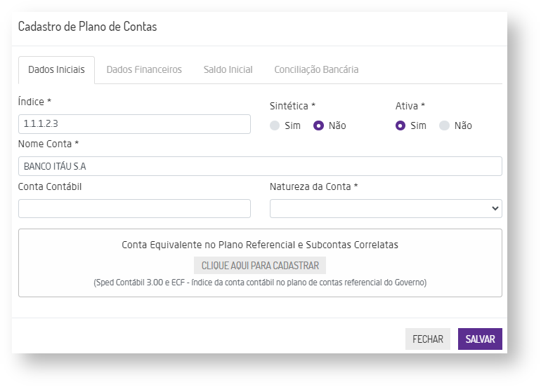Set Sintética to Sim
Screen dimensions: 541x387
tap(275, 125)
